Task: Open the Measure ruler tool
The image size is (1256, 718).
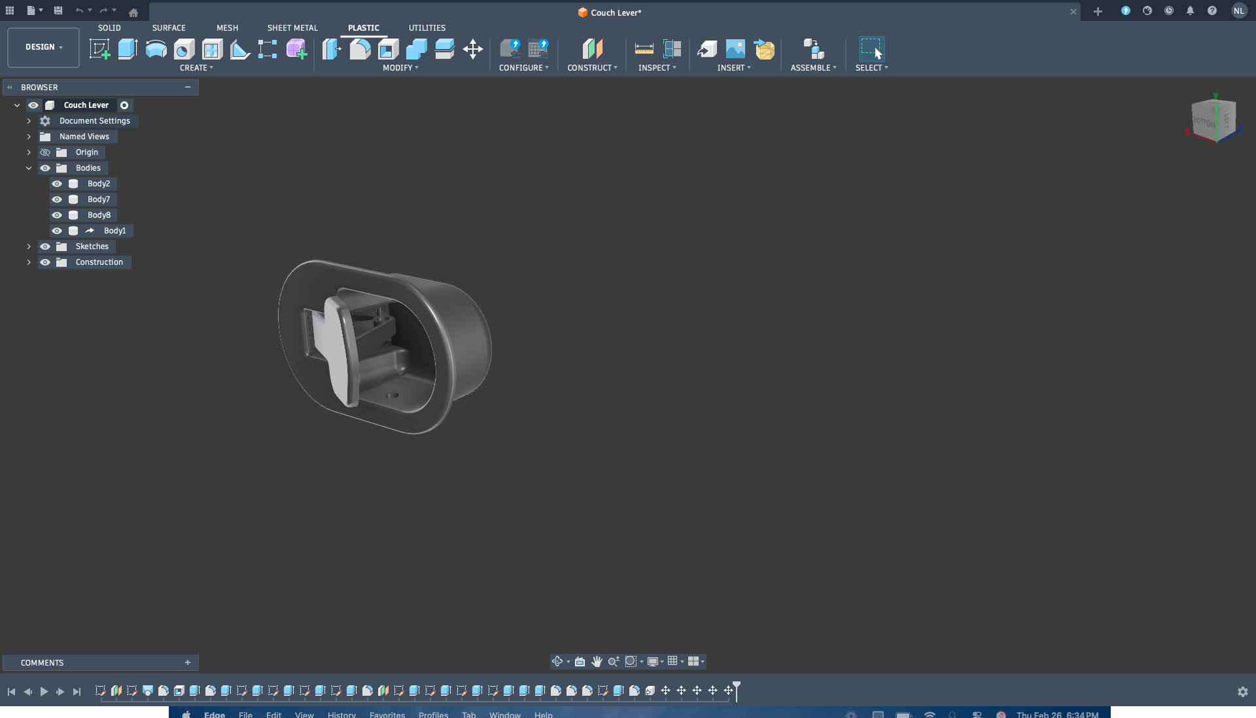Action: point(644,49)
